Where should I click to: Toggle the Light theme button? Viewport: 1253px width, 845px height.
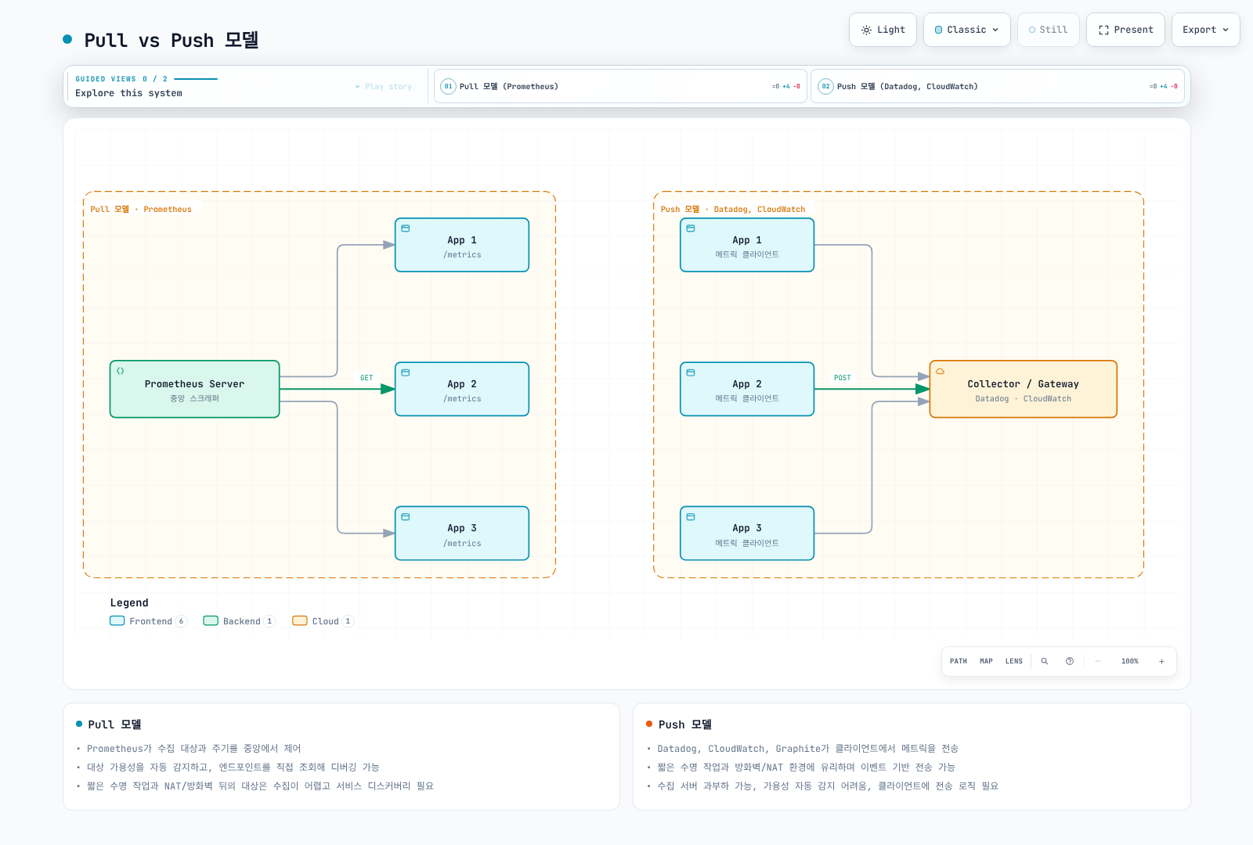click(x=883, y=30)
